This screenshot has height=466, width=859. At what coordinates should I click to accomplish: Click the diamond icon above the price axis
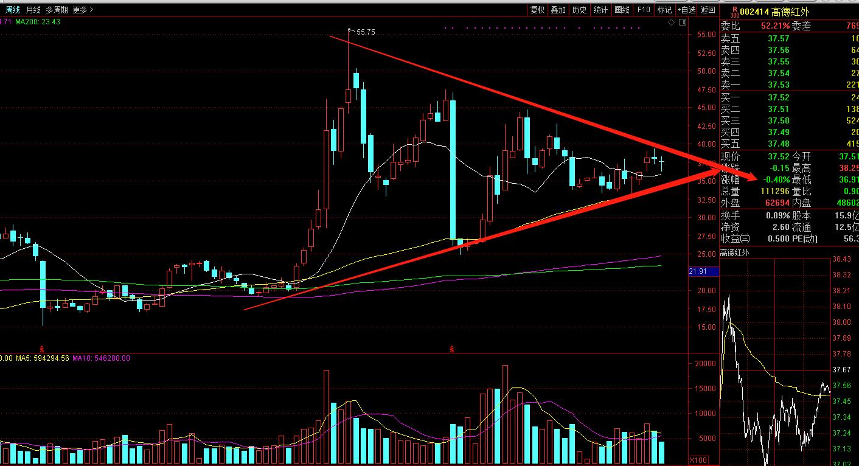click(x=671, y=22)
